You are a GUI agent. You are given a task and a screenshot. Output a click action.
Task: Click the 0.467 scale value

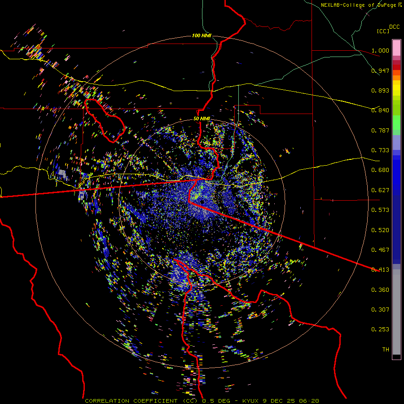click(x=380, y=250)
